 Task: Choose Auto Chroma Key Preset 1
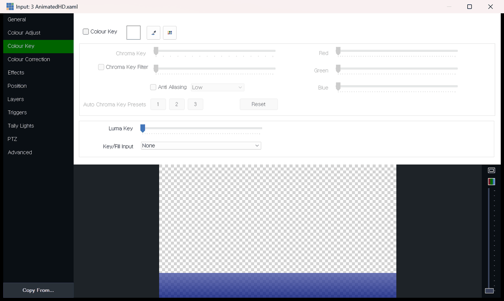coord(158,104)
